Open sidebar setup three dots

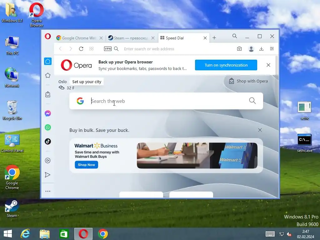(48, 191)
